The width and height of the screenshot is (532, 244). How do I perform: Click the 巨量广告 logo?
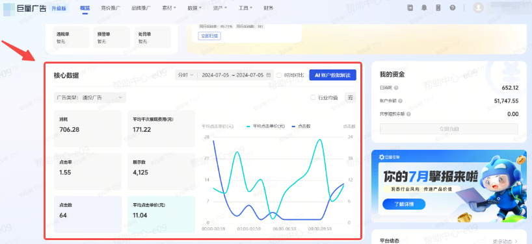pyautogui.click(x=25, y=8)
